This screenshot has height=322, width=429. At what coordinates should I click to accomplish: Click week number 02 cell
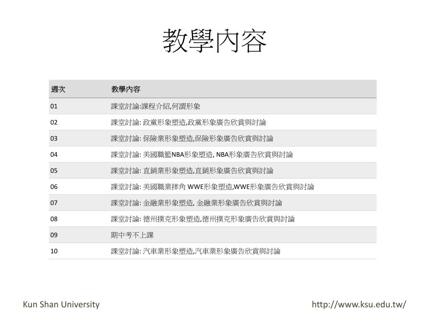54,122
